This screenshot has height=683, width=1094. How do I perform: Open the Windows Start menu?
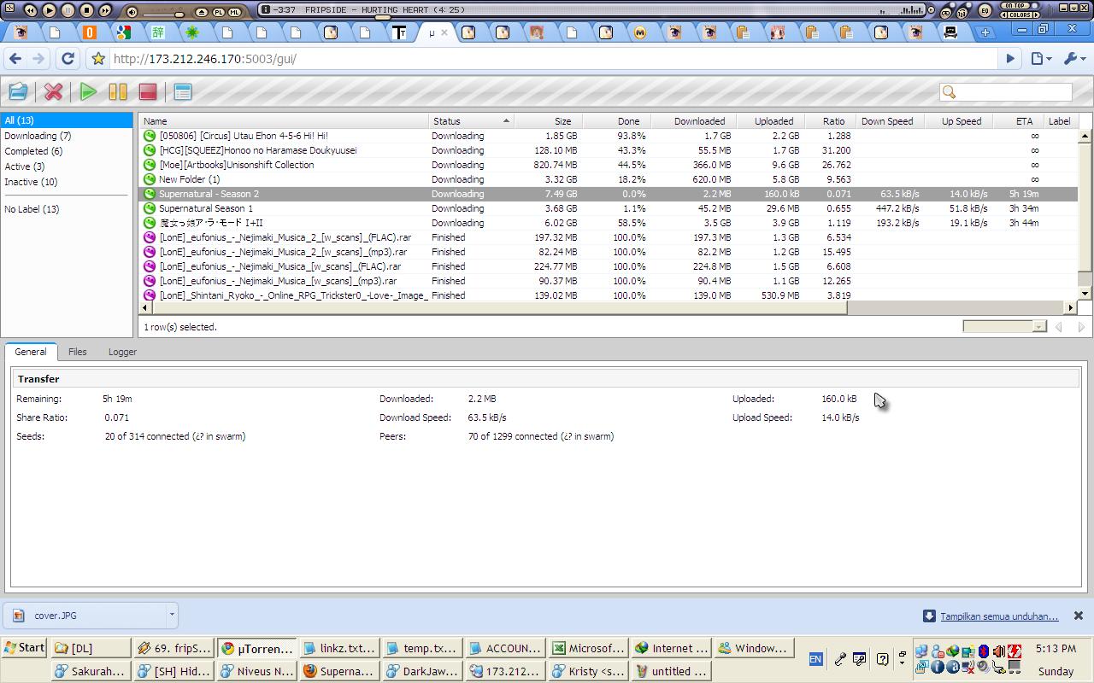tap(24, 647)
